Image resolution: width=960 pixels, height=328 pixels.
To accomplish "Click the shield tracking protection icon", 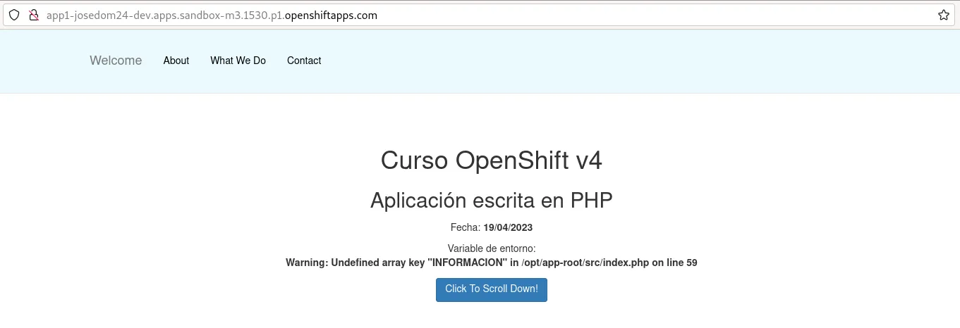I will point(14,15).
